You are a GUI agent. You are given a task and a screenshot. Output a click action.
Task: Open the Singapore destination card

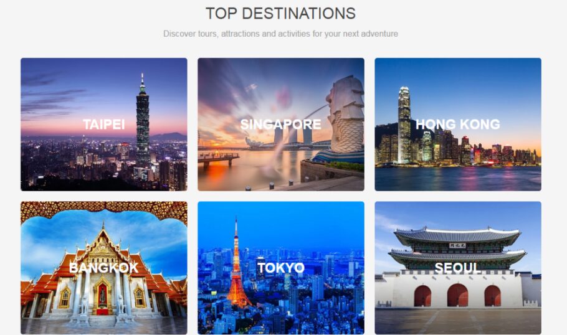point(281,125)
